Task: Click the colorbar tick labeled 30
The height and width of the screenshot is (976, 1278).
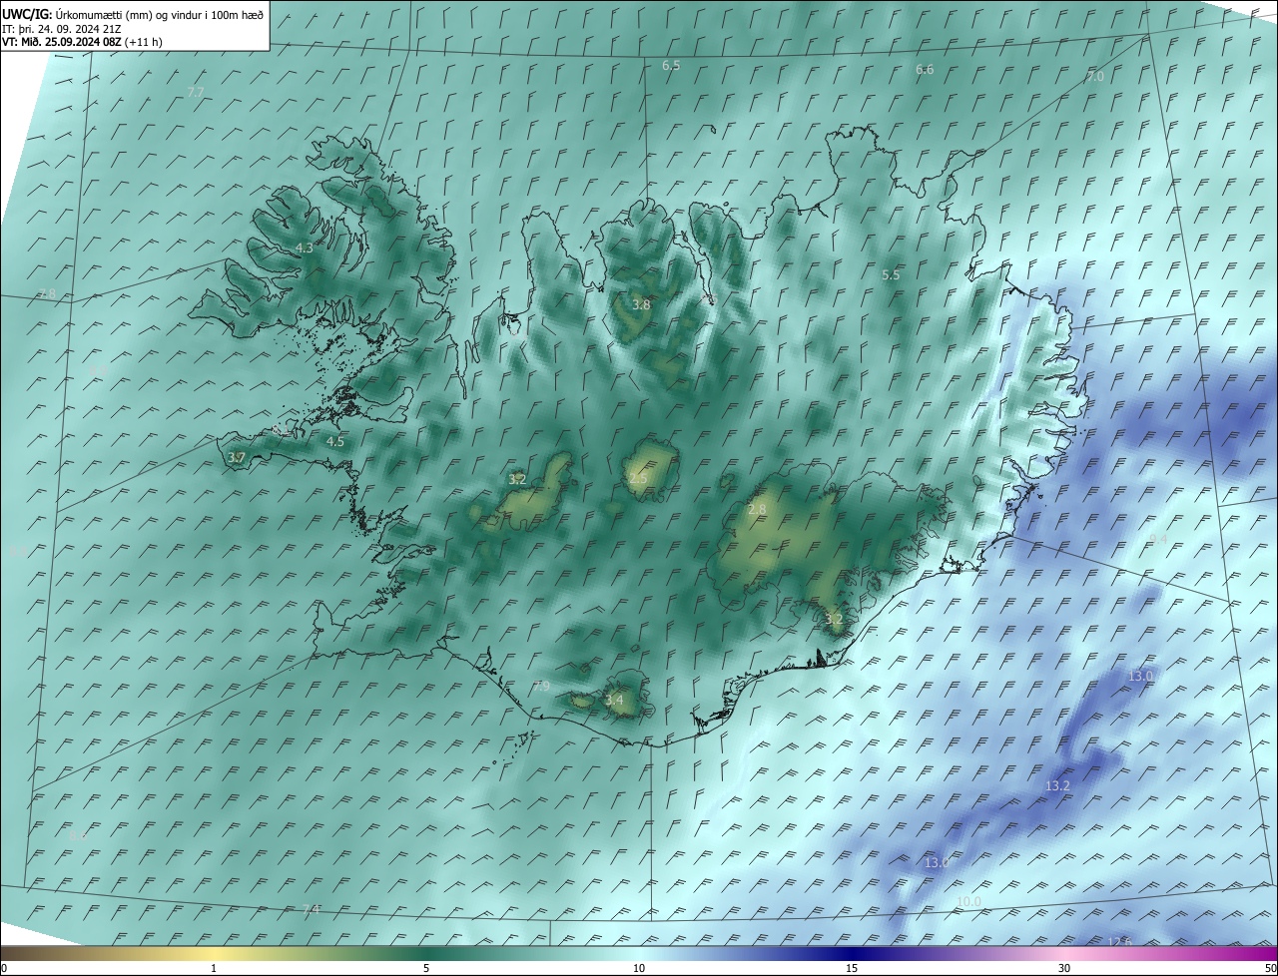Action: point(1064,968)
